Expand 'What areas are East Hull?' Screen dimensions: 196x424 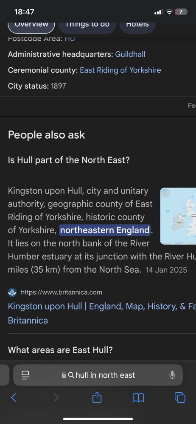point(60,350)
